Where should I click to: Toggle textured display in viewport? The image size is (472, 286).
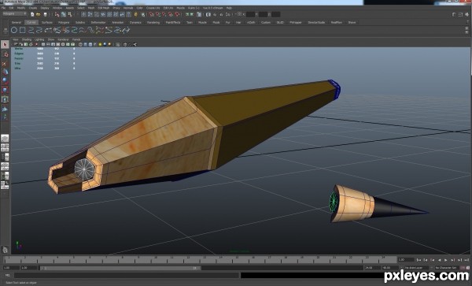pos(95,44)
